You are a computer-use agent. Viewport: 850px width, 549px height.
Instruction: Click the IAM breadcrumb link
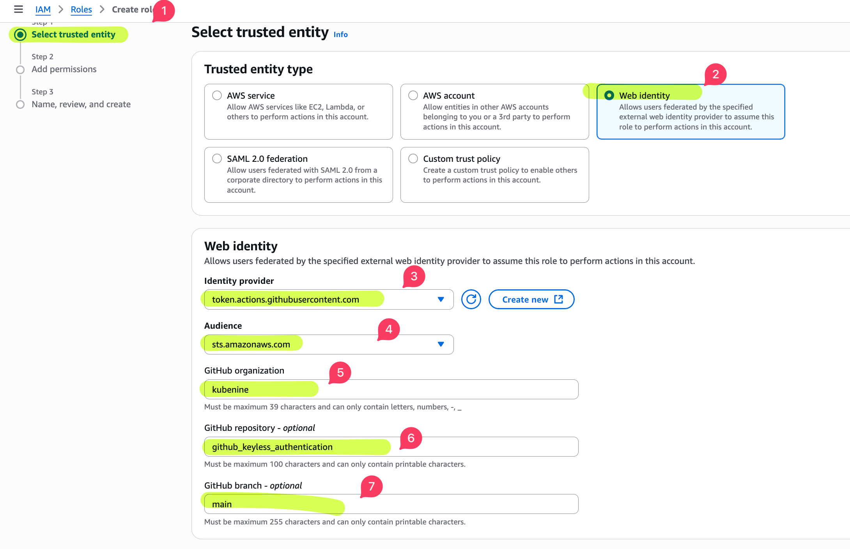point(43,9)
